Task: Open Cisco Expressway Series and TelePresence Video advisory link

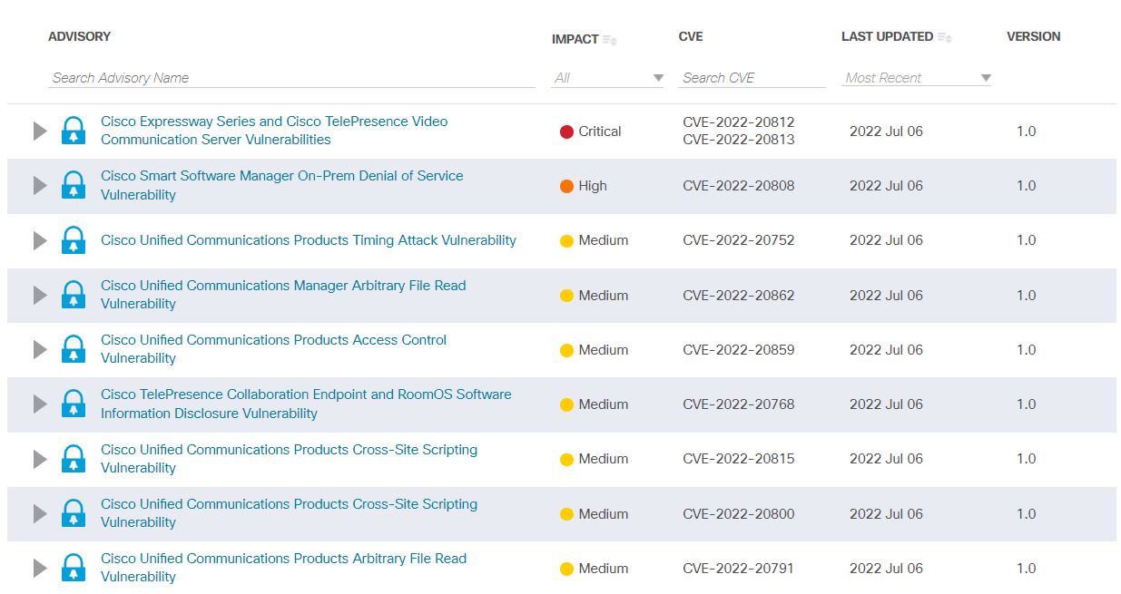Action: 274,131
